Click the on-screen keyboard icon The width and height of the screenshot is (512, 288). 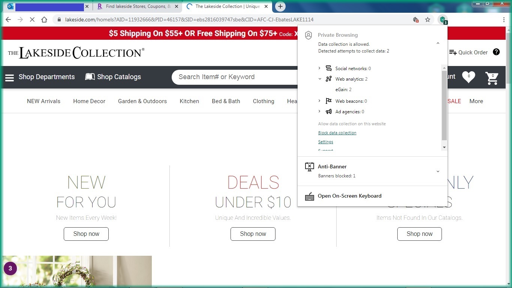point(309,196)
